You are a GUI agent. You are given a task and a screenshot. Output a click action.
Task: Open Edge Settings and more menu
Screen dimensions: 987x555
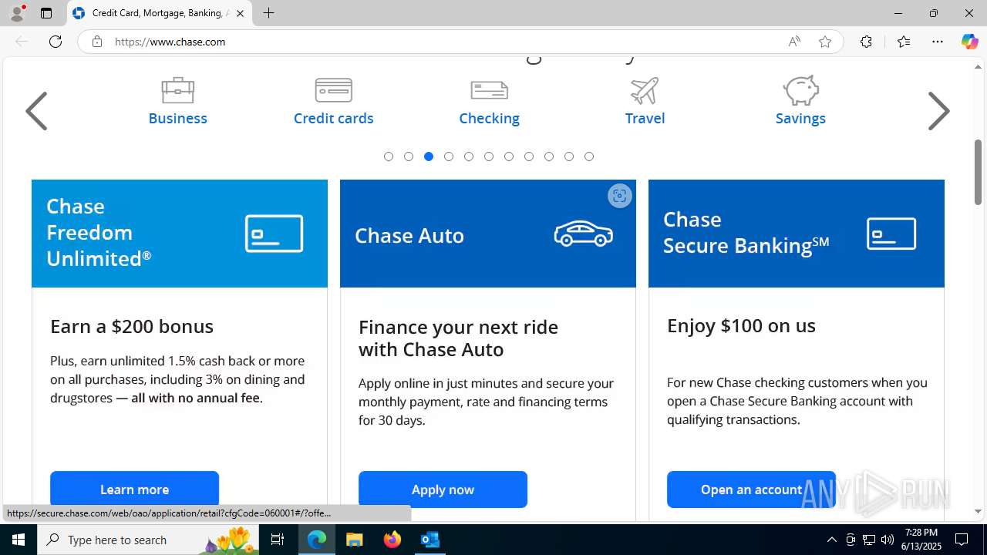point(938,42)
